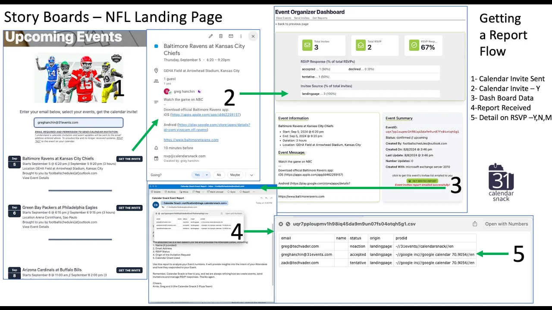Viewport: 552px width, 310px height.
Task: Delete the event with the trash icon
Action: (x=221, y=36)
